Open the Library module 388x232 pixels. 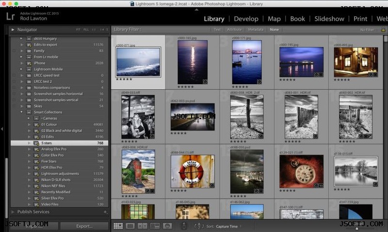click(214, 19)
